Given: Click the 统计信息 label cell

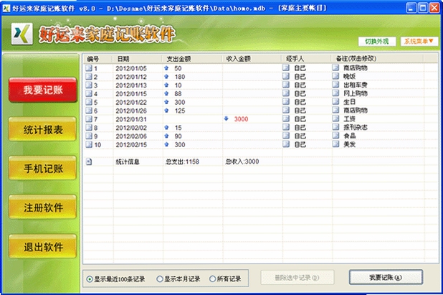Looking at the screenshot, I should [x=128, y=161].
